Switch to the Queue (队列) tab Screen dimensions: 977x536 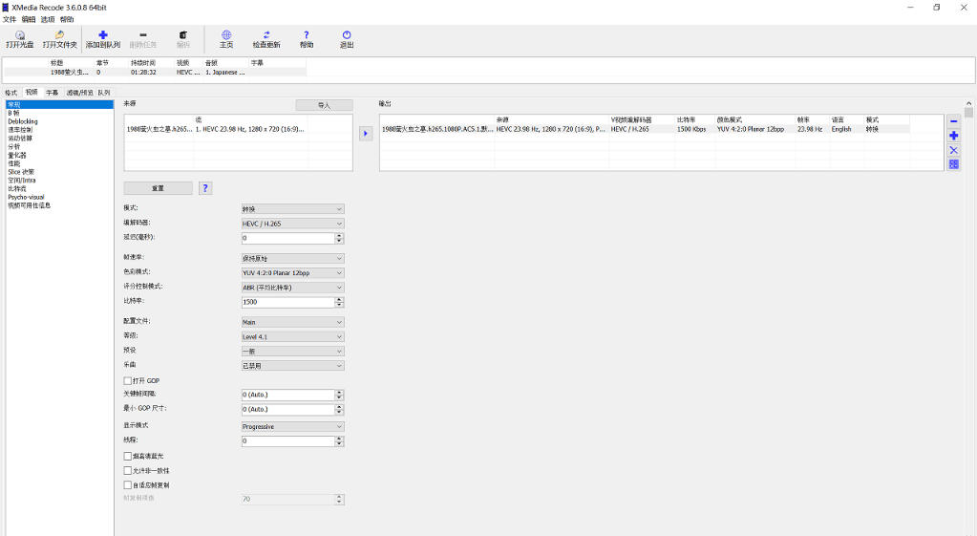pyautogui.click(x=104, y=93)
